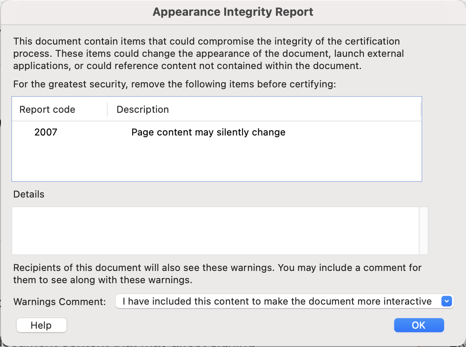This screenshot has height=347, width=466.
Task: Click the dropdown next to the comment field
Action: [x=446, y=301]
